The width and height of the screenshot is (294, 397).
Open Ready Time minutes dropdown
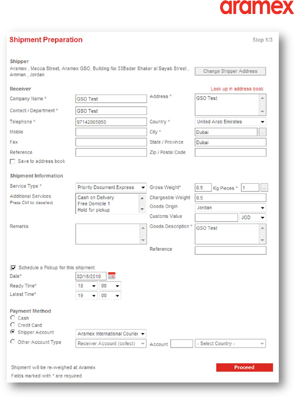pyautogui.click(x=110, y=286)
